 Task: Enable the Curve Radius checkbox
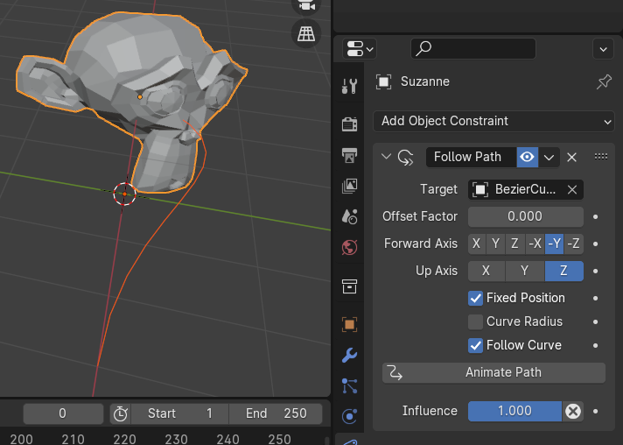476,321
